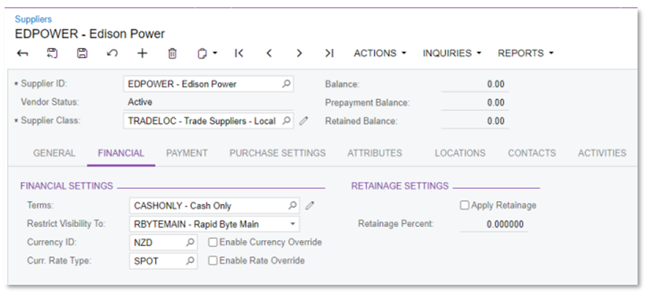Click the FINANCIAL SETTINGS section header

pos(67,186)
